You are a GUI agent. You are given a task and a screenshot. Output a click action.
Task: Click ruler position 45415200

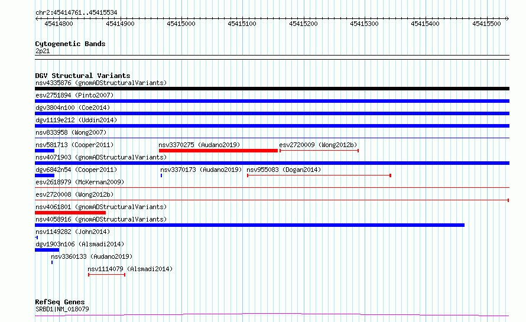(303, 24)
